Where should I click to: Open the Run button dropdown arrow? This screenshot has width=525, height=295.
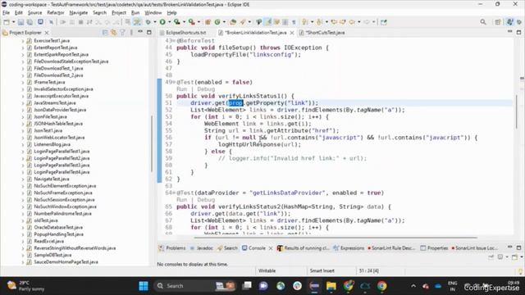(170, 22)
